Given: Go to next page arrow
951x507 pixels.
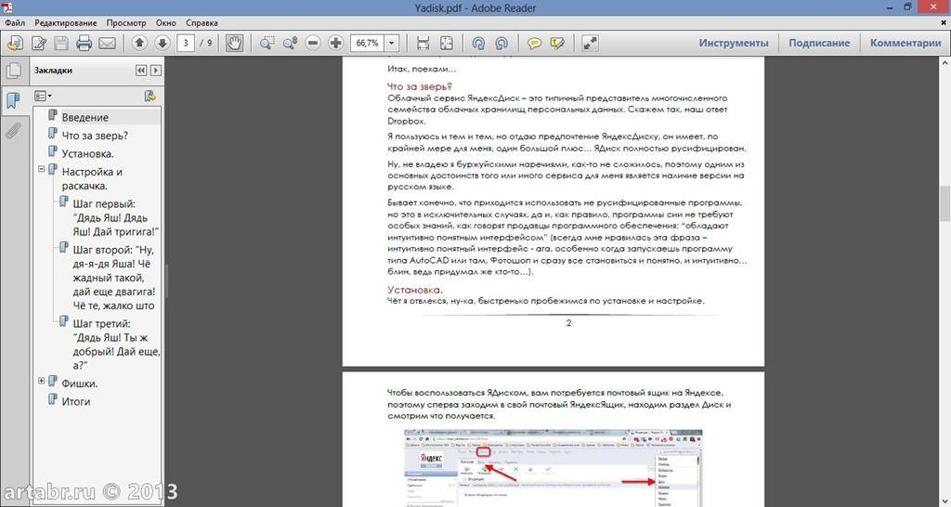Looking at the screenshot, I should click(x=162, y=43).
